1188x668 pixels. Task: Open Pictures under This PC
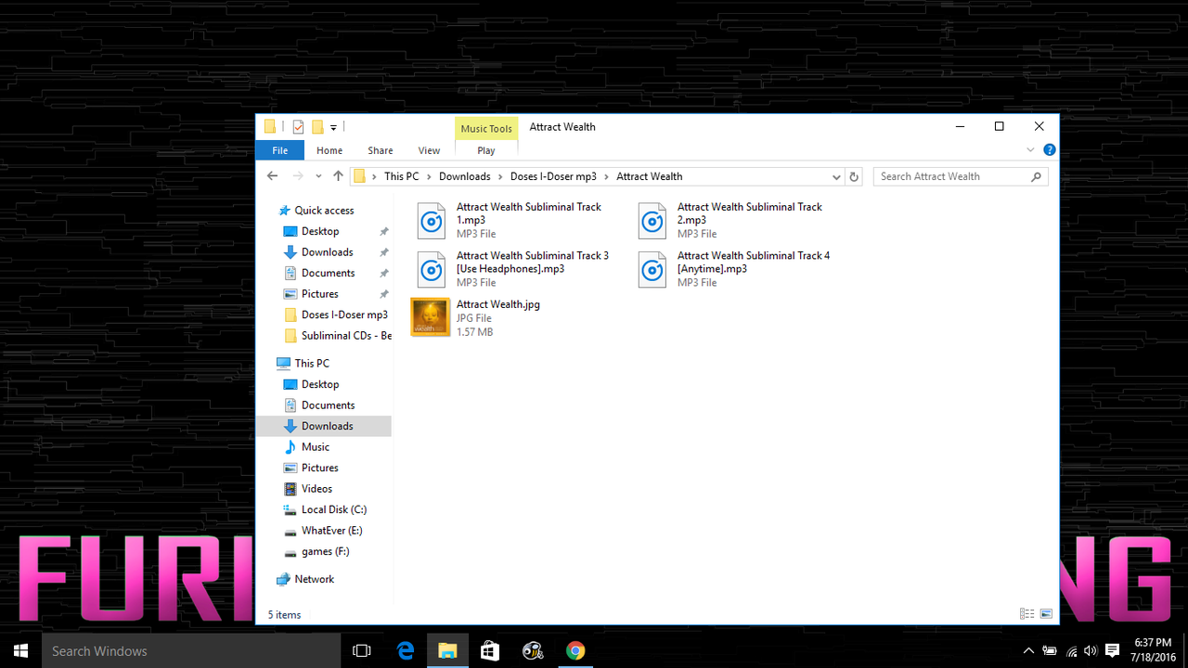click(x=319, y=468)
